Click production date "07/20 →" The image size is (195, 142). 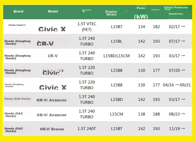click(177, 70)
